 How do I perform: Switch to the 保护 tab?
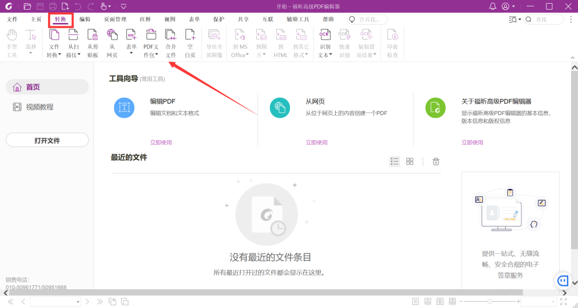click(218, 20)
